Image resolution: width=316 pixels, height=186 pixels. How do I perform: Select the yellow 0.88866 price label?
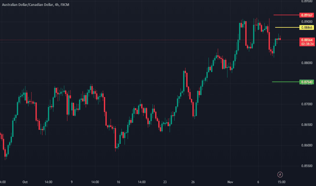[307, 27]
